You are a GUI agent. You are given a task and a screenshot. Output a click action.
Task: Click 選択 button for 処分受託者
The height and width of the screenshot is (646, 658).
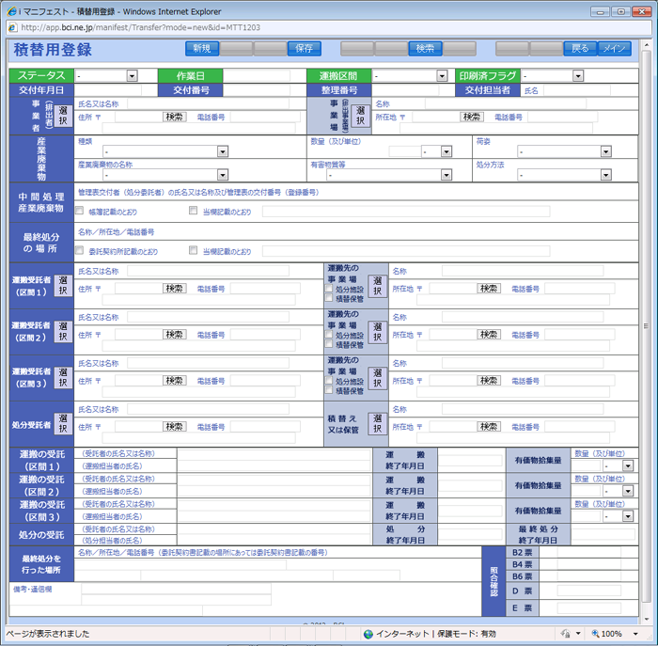click(63, 424)
